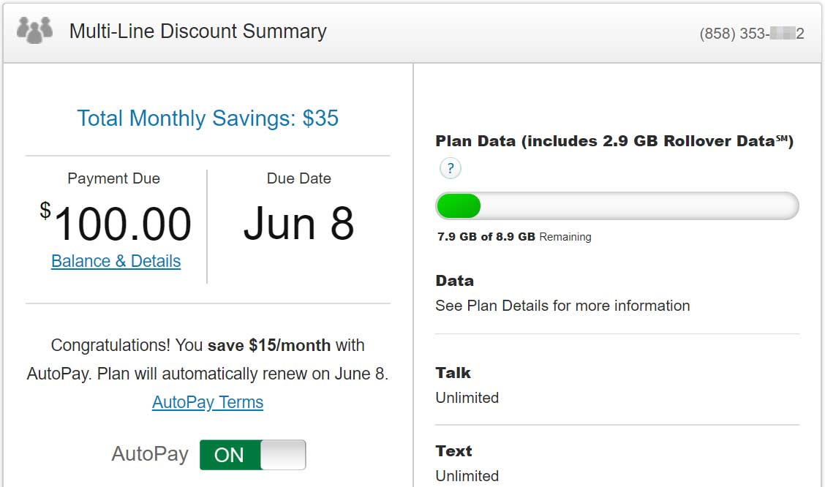Click the Plan Data usage progress bar
This screenshot has height=487, width=825.
click(x=617, y=207)
